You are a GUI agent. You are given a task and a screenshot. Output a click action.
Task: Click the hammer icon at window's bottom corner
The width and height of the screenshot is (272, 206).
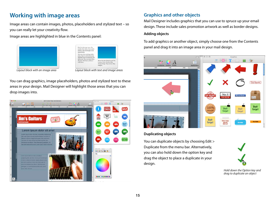pyautogui.click(x=14, y=179)
